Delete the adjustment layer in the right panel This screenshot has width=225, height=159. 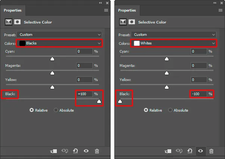[212, 151]
